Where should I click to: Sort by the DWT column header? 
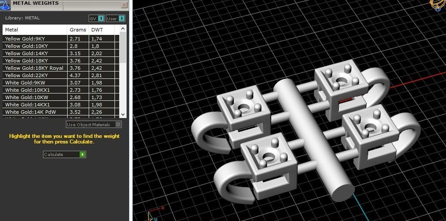102,30
